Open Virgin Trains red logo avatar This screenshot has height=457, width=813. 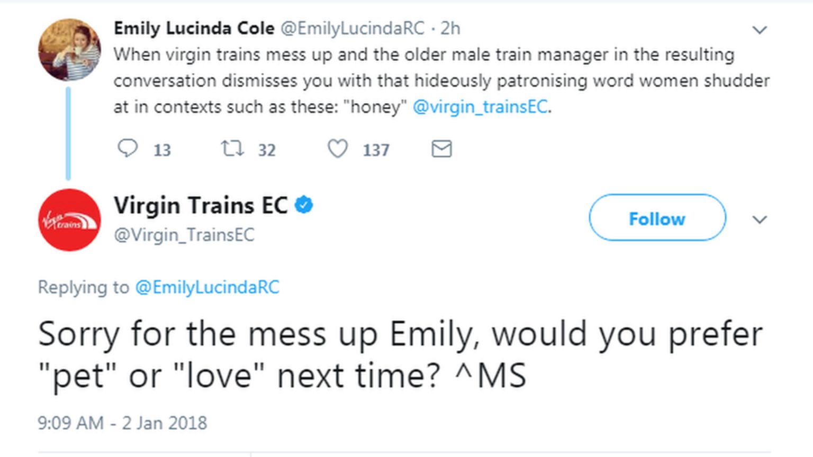click(x=69, y=220)
